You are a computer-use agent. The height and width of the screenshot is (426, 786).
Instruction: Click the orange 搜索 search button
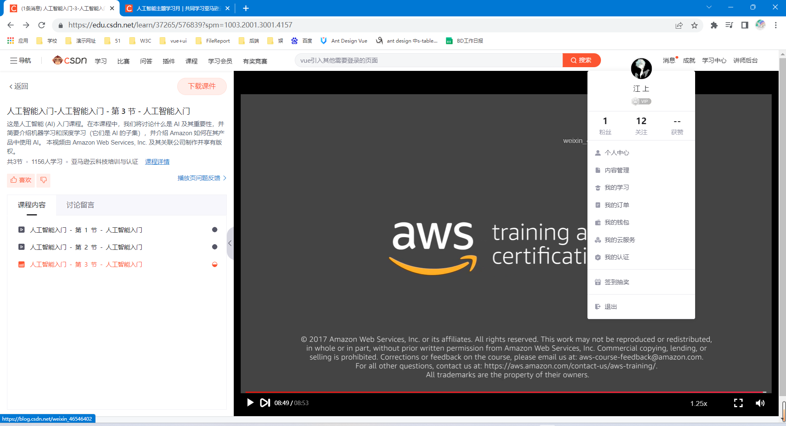[x=582, y=60]
